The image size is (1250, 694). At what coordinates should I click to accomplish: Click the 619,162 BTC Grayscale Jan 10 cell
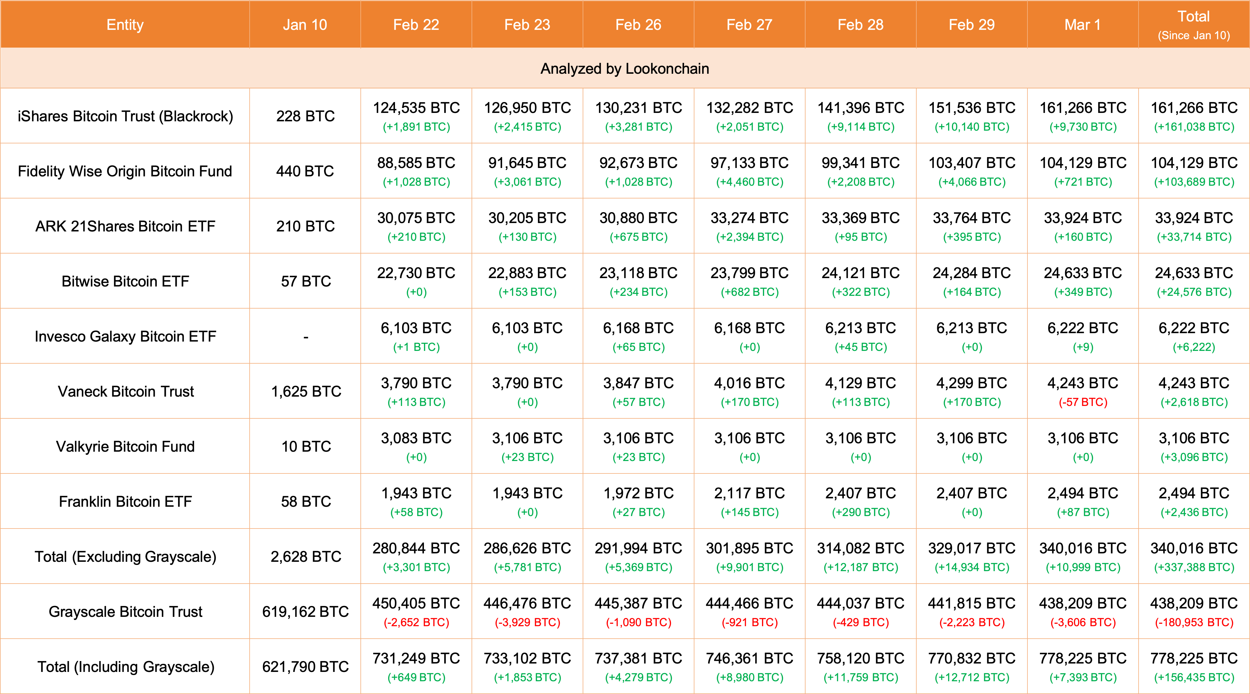pyautogui.click(x=305, y=612)
